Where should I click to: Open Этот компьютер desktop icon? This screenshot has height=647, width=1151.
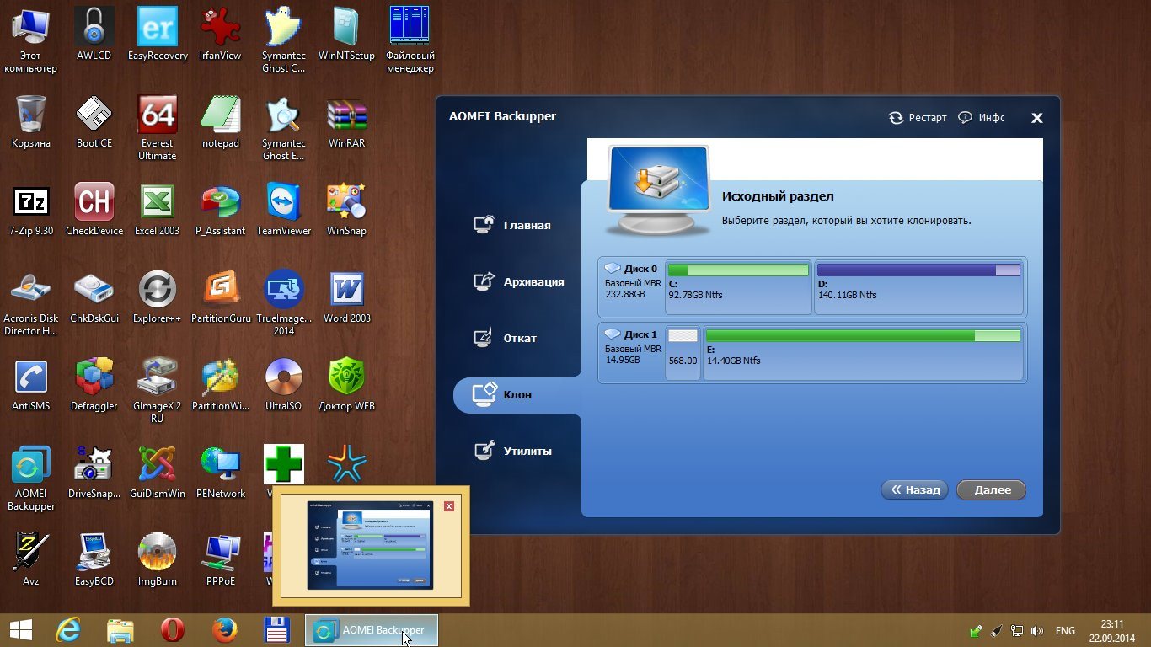pos(30,40)
